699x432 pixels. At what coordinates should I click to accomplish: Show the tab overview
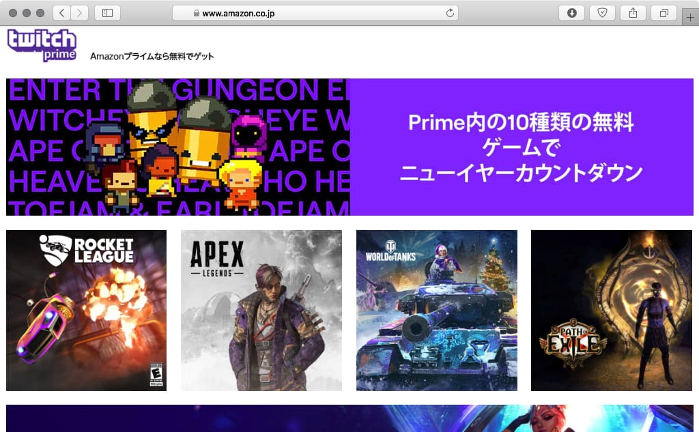point(663,13)
